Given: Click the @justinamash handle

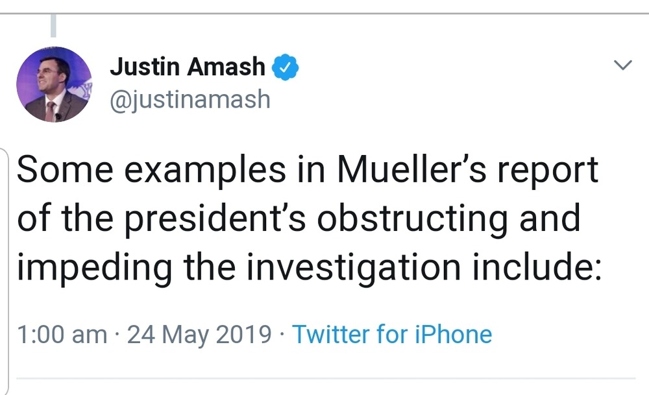Looking at the screenshot, I should (x=190, y=100).
